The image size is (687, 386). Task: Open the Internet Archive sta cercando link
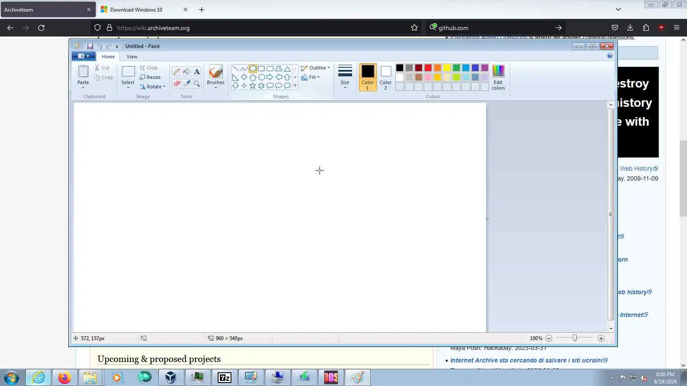pos(529,360)
